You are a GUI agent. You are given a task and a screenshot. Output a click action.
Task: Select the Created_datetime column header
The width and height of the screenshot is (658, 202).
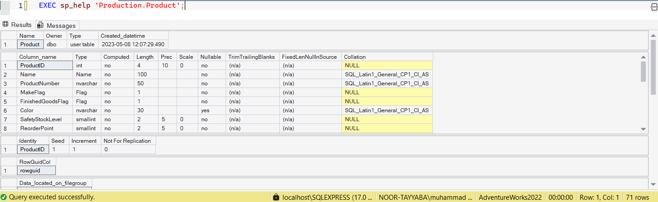133,36
